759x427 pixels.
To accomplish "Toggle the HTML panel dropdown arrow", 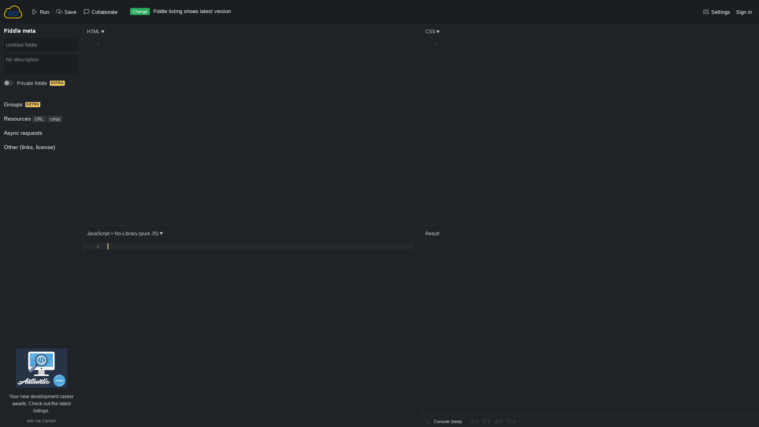I will [103, 31].
